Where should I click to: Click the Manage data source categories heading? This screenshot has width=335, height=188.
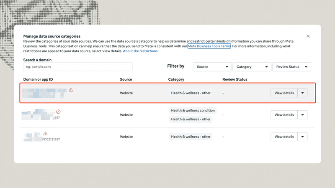(52, 36)
